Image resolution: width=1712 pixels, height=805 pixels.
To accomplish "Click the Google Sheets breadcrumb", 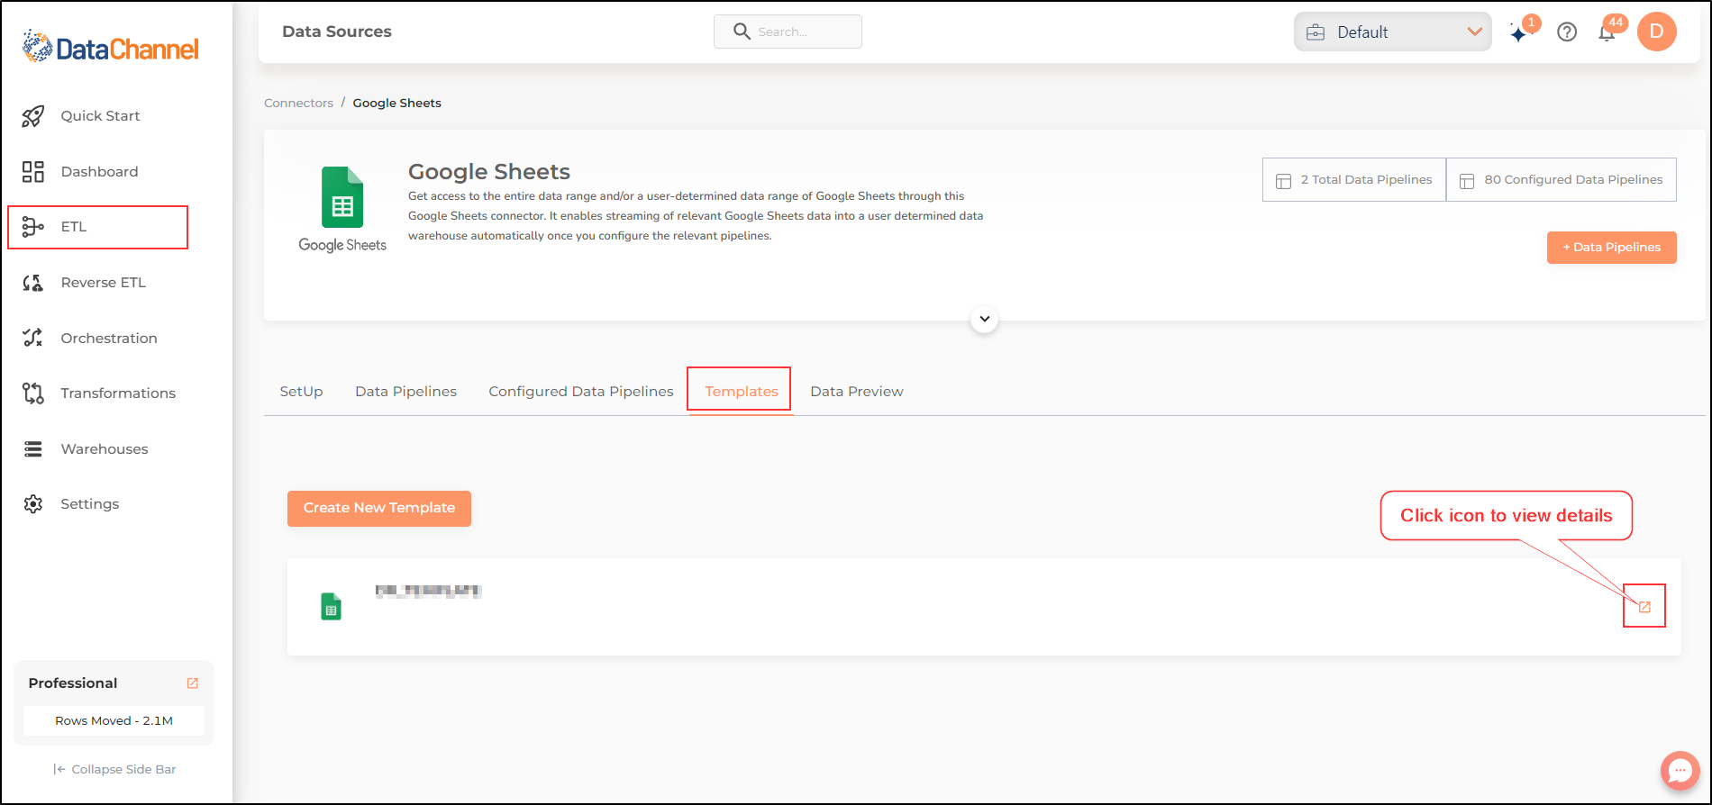I will (397, 103).
